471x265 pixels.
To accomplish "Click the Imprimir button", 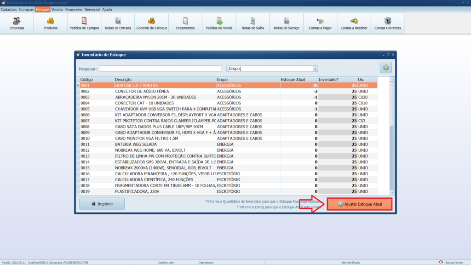I will click(x=102, y=204).
